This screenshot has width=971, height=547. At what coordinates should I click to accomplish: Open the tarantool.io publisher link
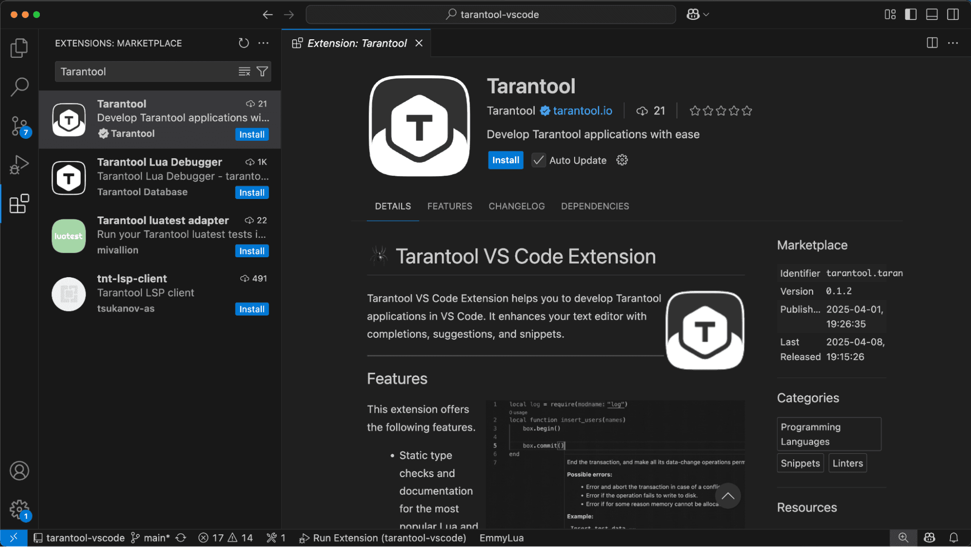point(582,111)
